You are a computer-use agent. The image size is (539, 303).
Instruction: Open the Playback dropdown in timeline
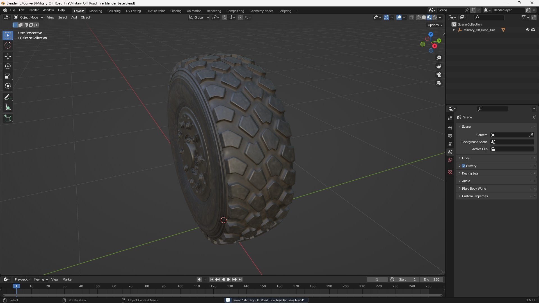pyautogui.click(x=23, y=279)
